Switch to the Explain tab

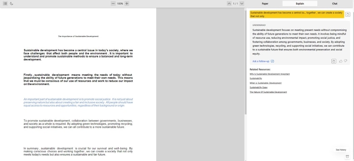coord(300,4)
